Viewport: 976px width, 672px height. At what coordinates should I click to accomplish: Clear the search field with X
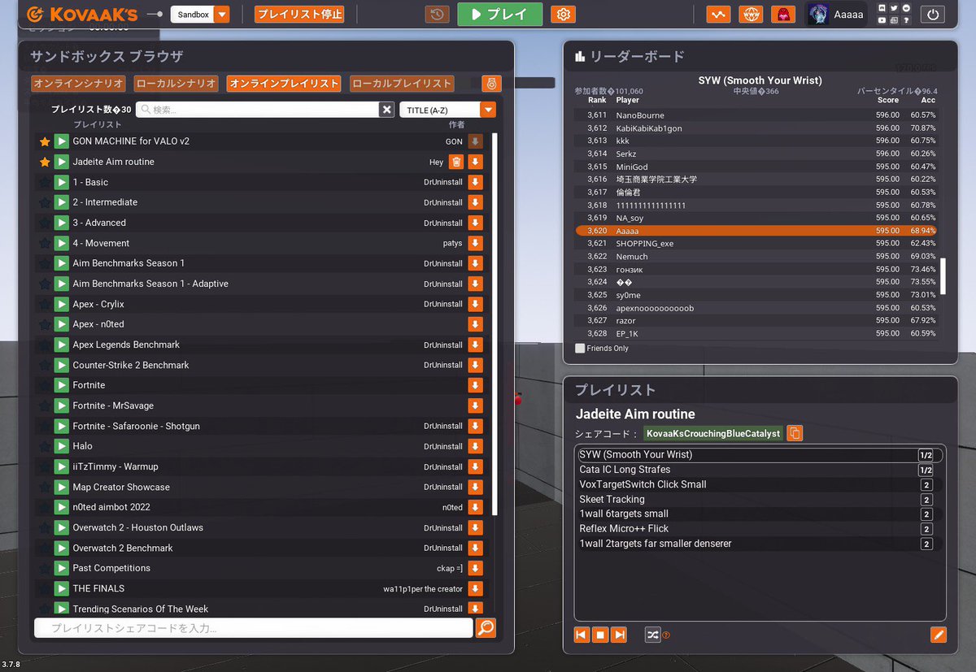pyautogui.click(x=387, y=110)
